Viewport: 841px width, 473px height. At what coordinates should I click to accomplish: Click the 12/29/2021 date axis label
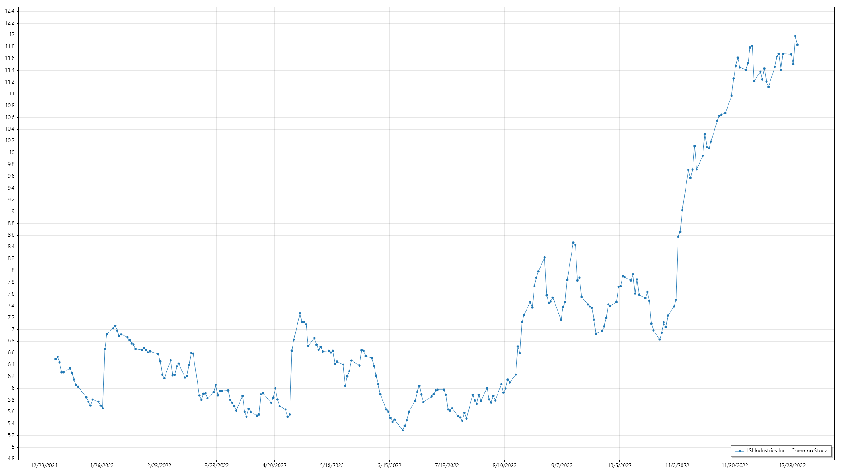pyautogui.click(x=44, y=466)
